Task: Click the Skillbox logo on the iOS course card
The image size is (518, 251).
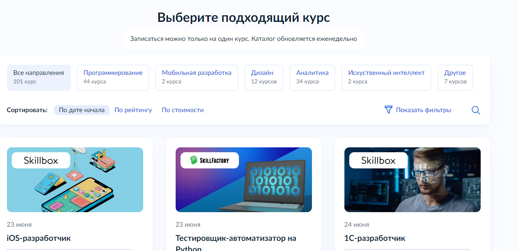Action: (x=40, y=160)
